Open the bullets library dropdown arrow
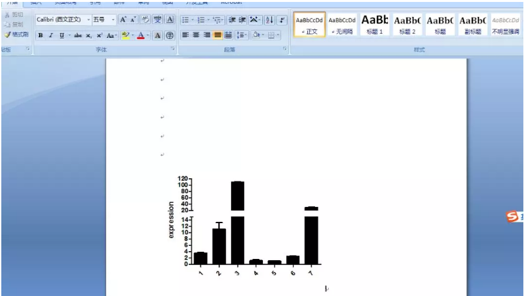The width and height of the screenshot is (524, 296). click(x=193, y=20)
